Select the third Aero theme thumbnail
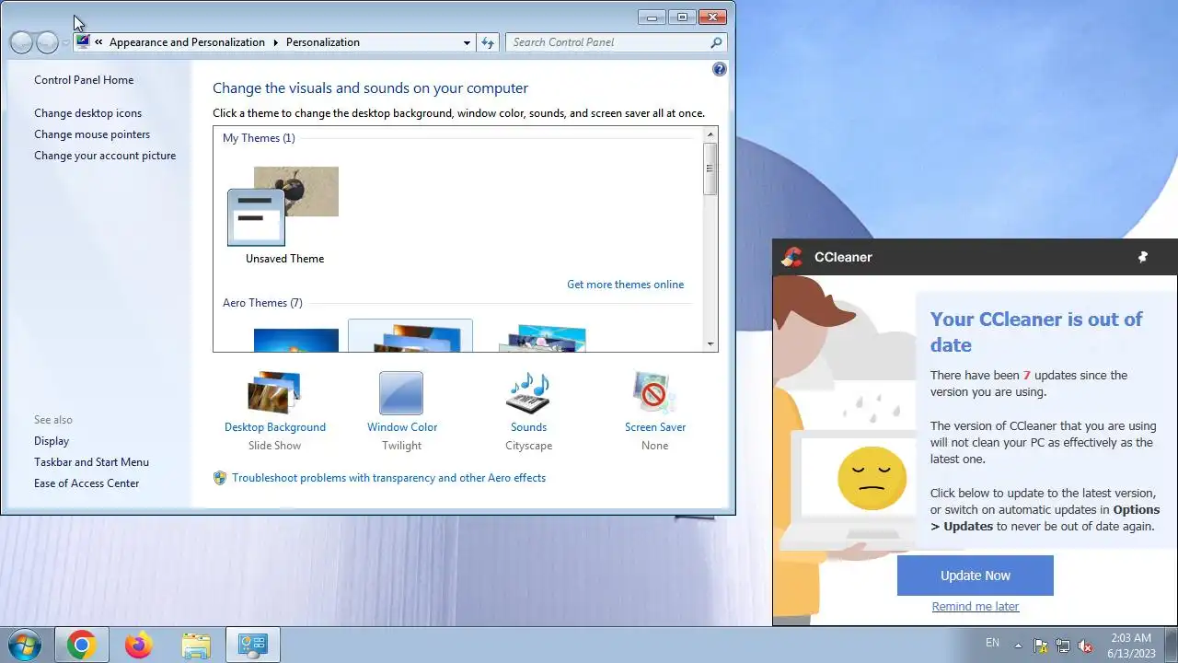The width and height of the screenshot is (1178, 663). [543, 337]
